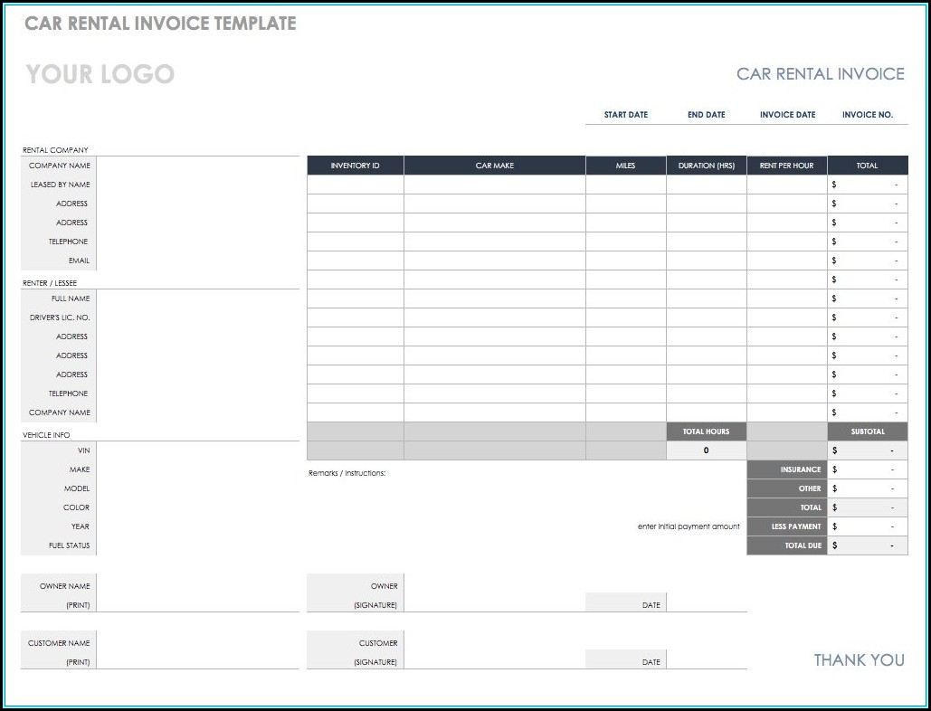Click the Customer Name print field
This screenshot has width=931, height=711.
tap(197, 652)
